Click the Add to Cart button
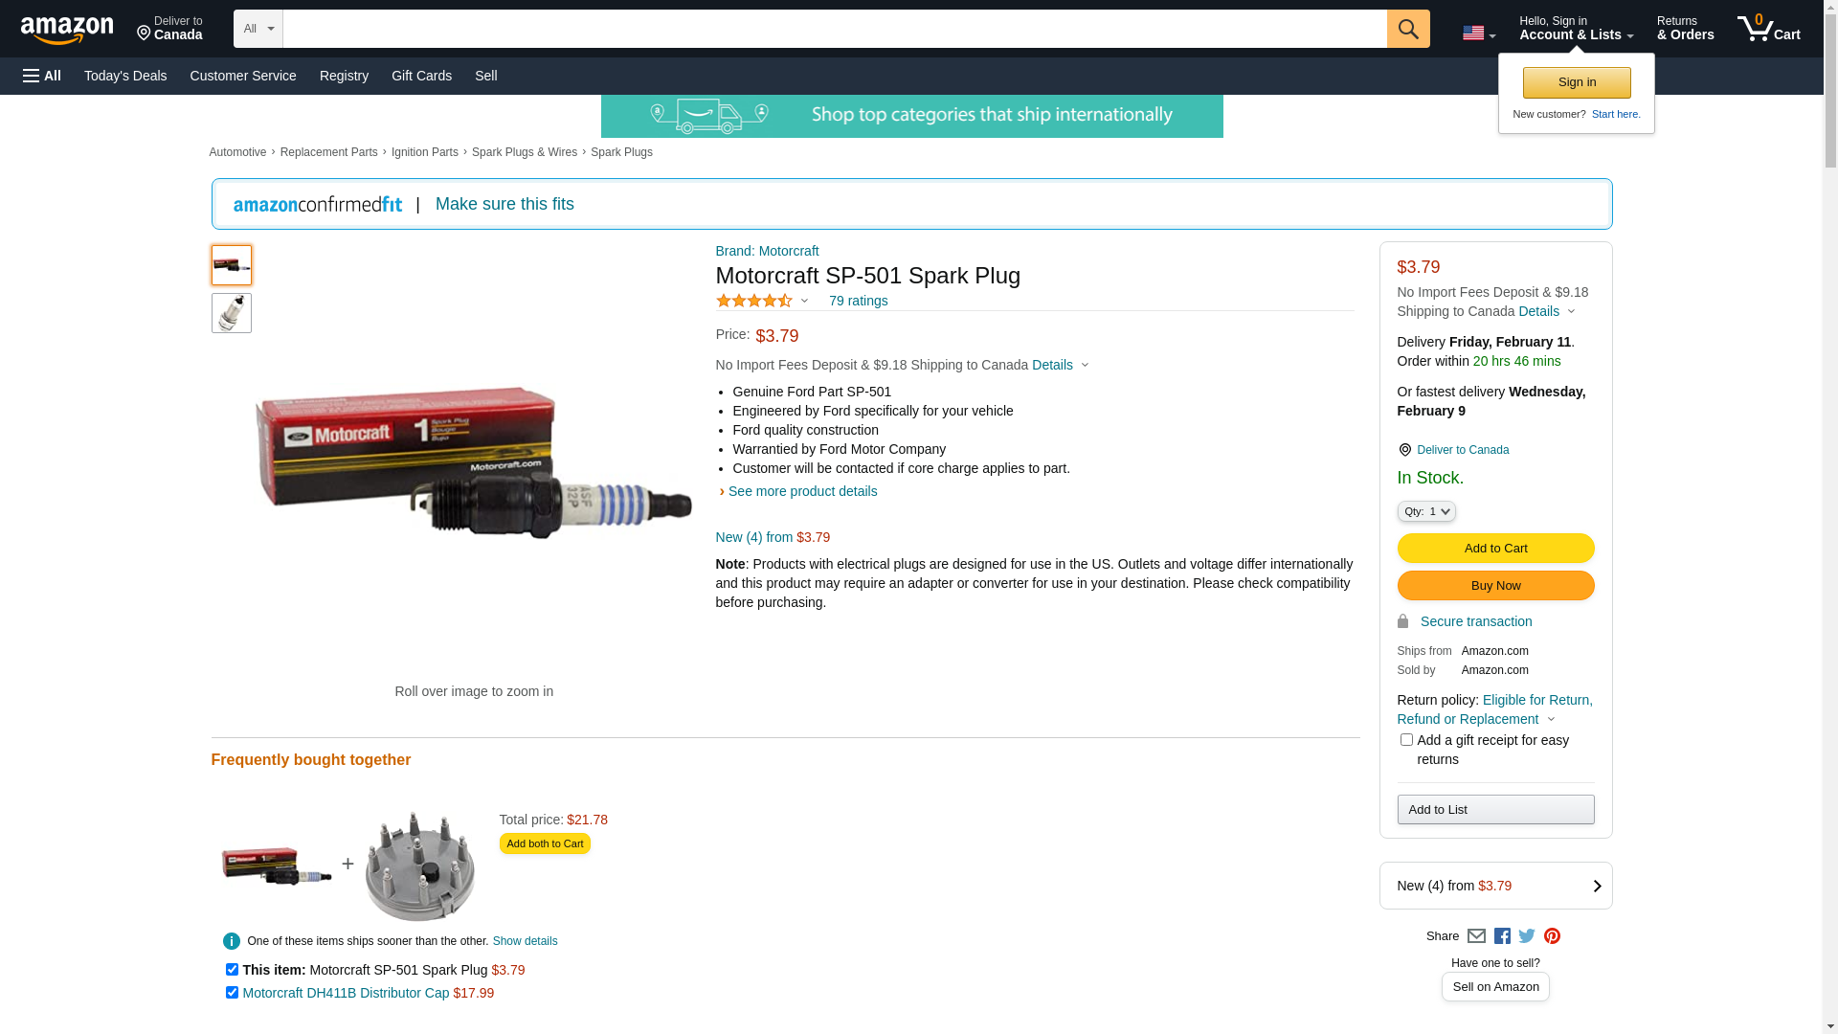This screenshot has width=1838, height=1034. tap(1495, 549)
